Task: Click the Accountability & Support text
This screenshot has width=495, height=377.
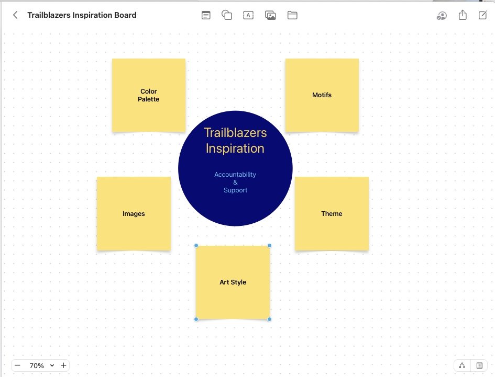Action: tap(235, 182)
